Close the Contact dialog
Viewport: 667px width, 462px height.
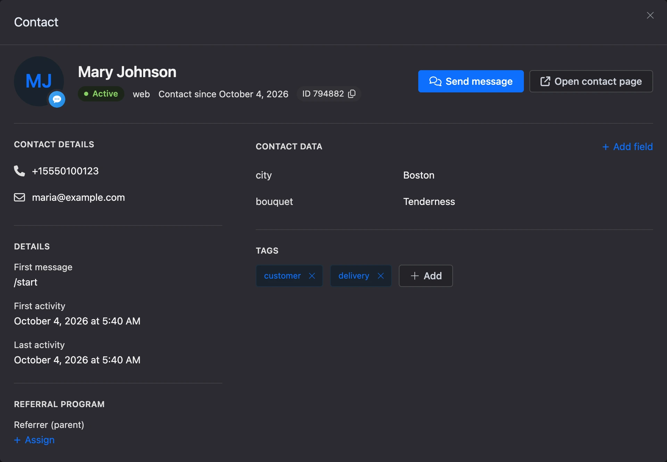point(650,15)
